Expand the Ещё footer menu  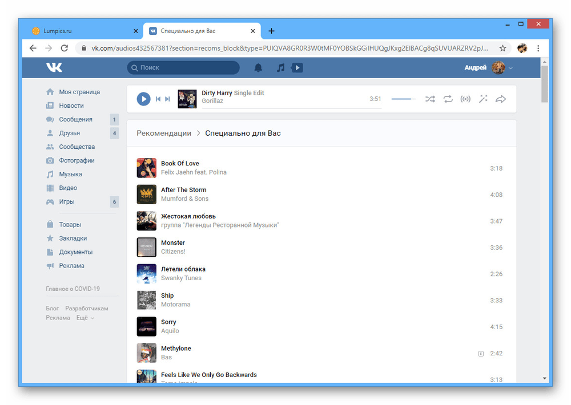pos(85,318)
